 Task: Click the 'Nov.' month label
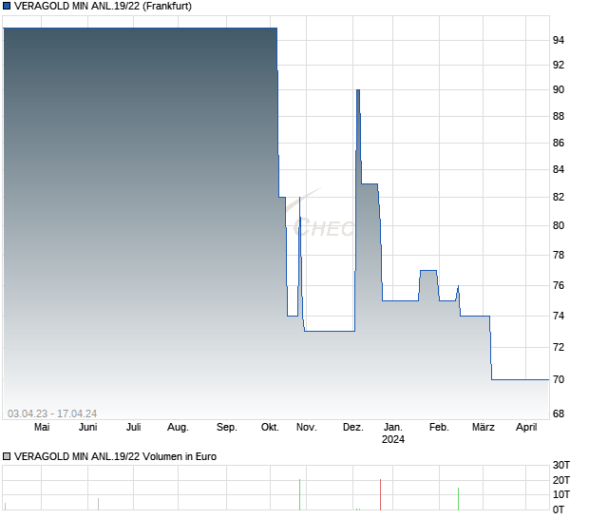(x=307, y=427)
